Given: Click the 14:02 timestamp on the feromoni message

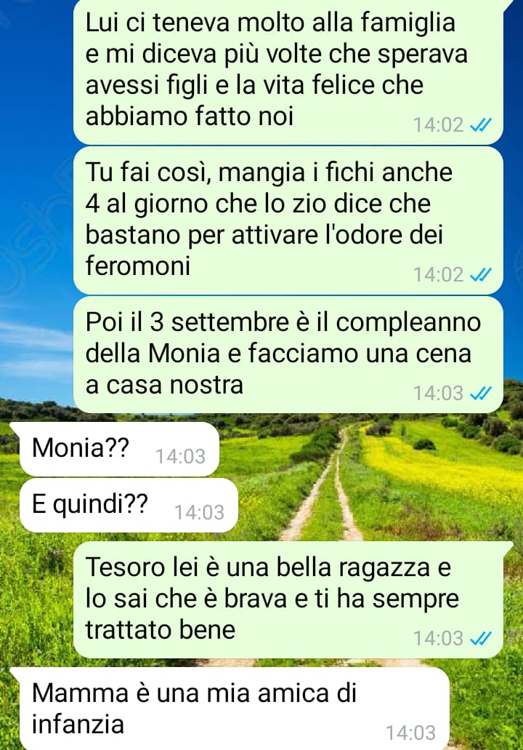Looking at the screenshot, I should tap(439, 275).
